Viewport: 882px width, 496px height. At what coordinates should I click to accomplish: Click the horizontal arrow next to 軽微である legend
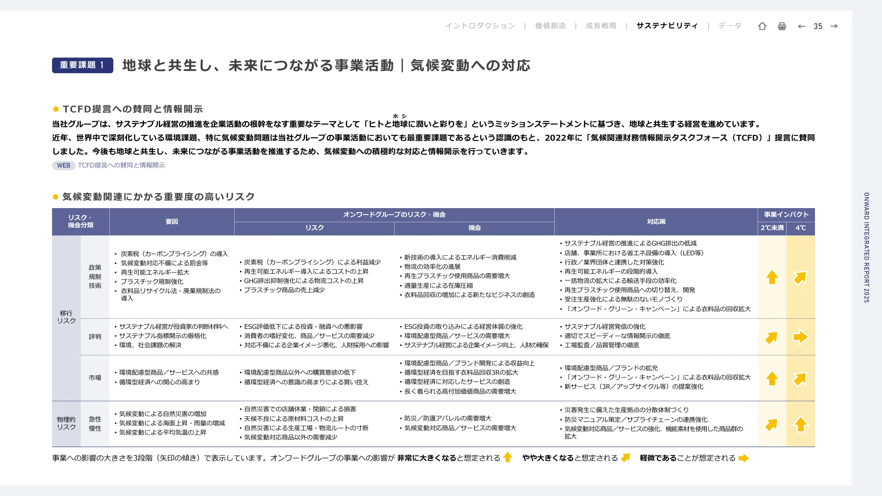744,458
